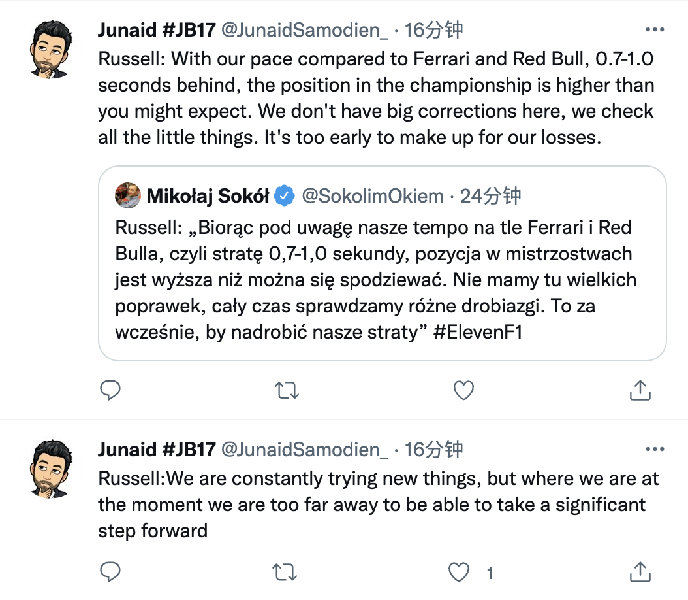688x600 pixels.
Task: Click Mikołaj Sokół's verified badge
Action: [x=284, y=195]
